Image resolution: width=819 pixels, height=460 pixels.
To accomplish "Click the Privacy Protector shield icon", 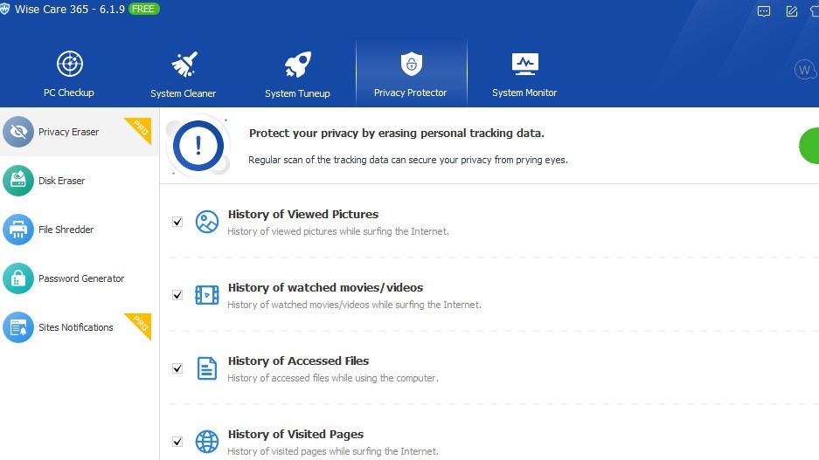I will pyautogui.click(x=412, y=64).
